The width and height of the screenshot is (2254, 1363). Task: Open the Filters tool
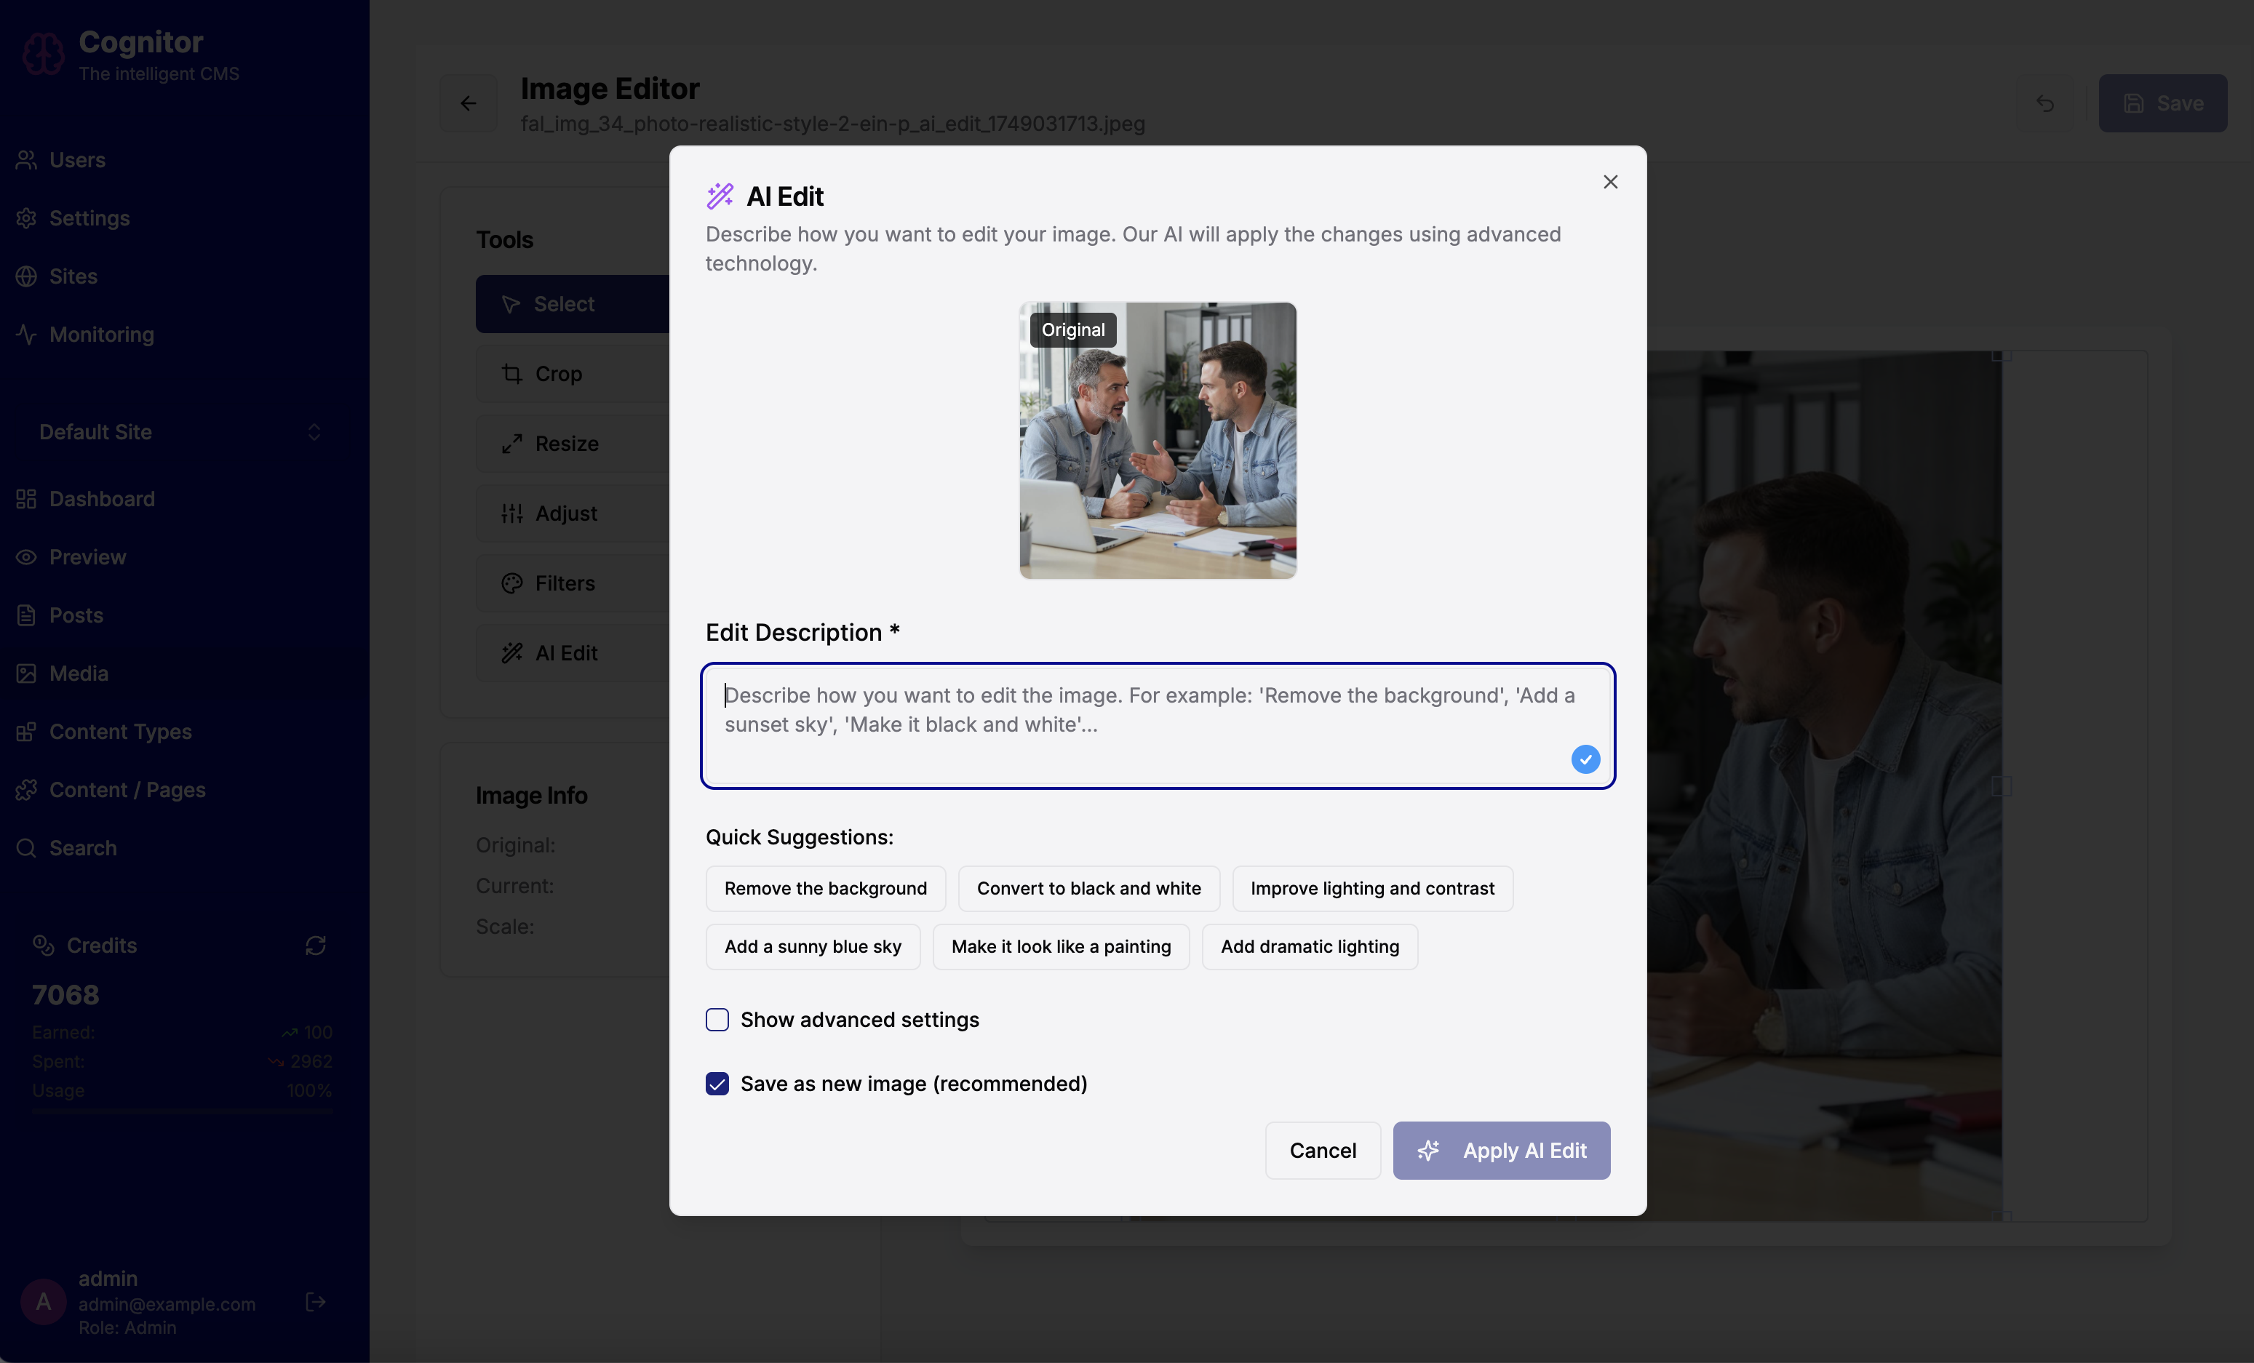[565, 583]
